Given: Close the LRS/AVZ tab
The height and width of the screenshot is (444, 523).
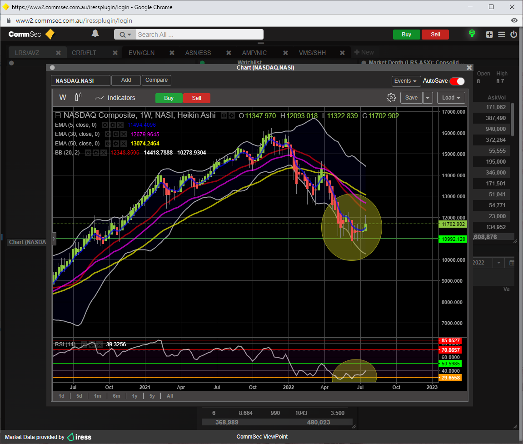Looking at the screenshot, I should pos(58,53).
